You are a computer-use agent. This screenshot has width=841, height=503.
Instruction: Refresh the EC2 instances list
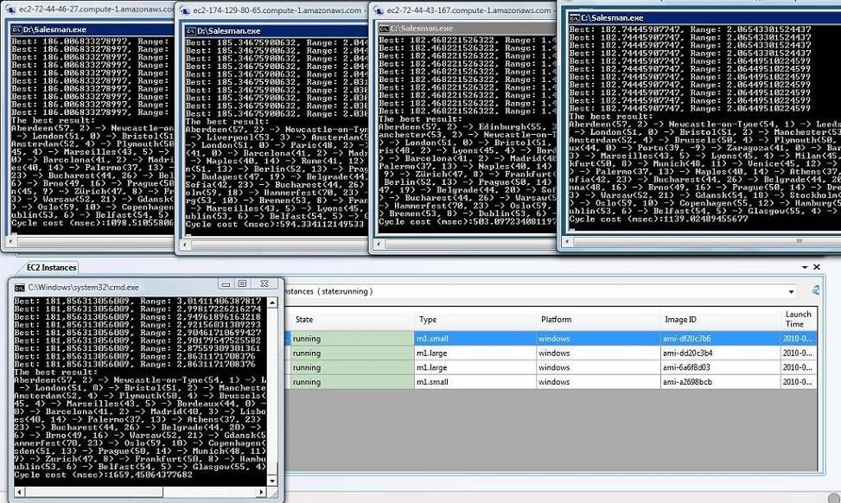pyautogui.click(x=816, y=290)
